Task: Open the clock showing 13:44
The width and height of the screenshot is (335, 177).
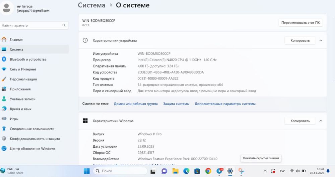Action: coord(317,171)
